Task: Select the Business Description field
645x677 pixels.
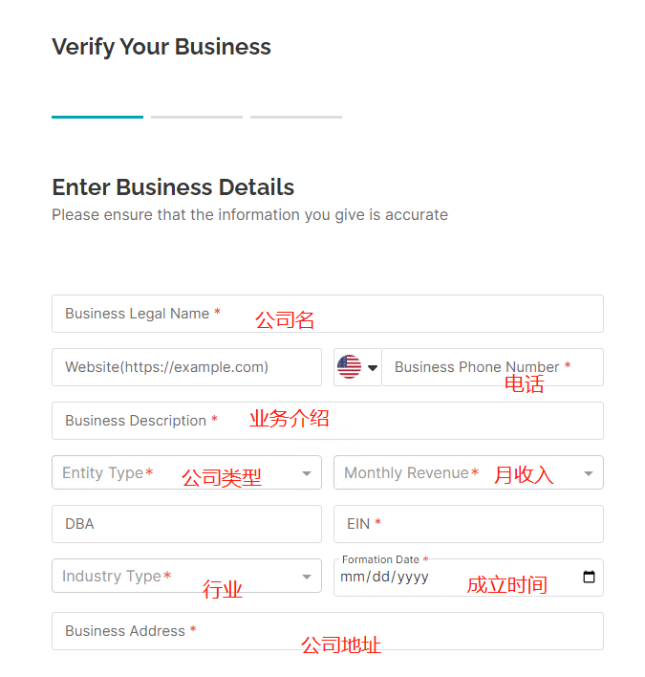Action: point(328,421)
